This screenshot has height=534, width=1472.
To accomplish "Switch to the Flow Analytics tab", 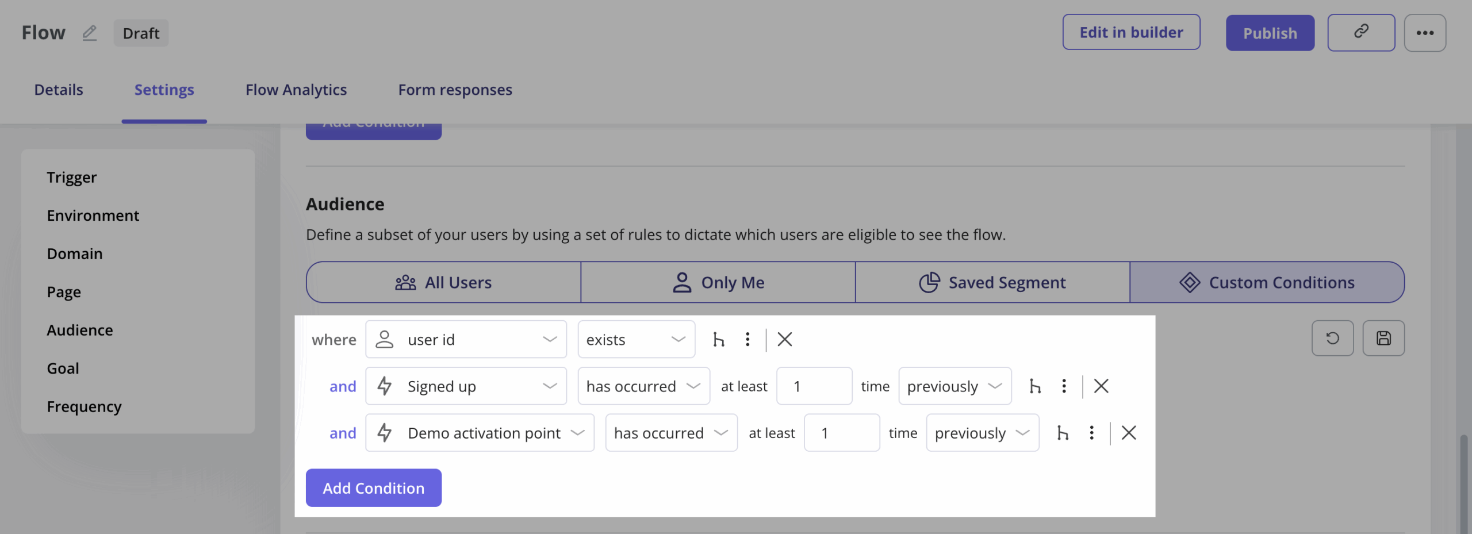I will (296, 90).
